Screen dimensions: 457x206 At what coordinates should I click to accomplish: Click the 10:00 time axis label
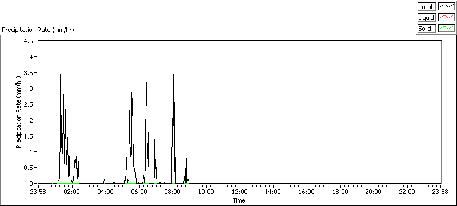tap(206, 192)
